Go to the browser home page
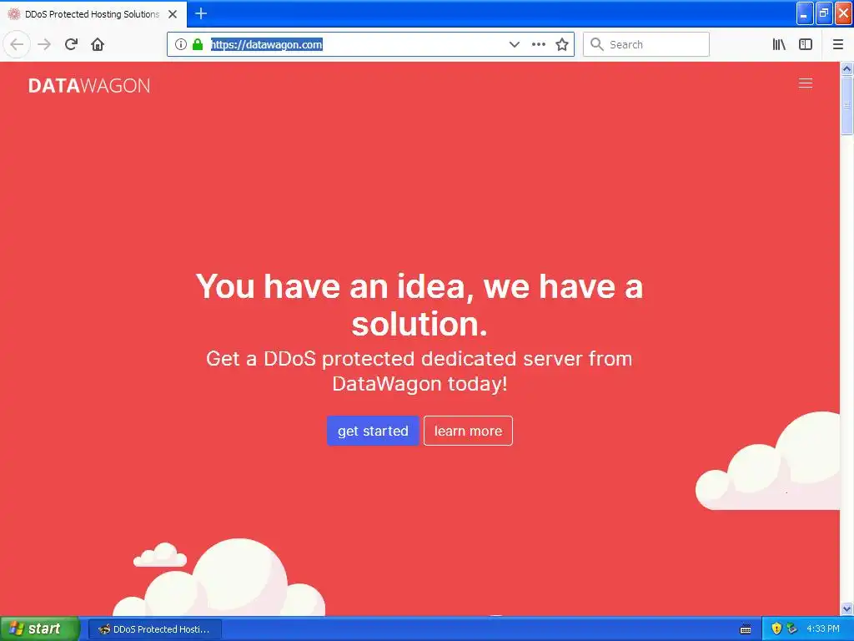Image resolution: width=854 pixels, height=641 pixels. coord(98,44)
